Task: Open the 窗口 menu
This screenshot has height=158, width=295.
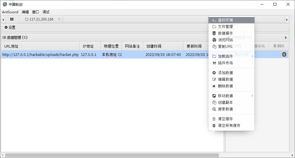Action: pyautogui.click(x=36, y=12)
